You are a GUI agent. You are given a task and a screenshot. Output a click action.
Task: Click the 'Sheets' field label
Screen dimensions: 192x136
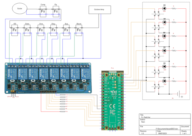[184, 131]
